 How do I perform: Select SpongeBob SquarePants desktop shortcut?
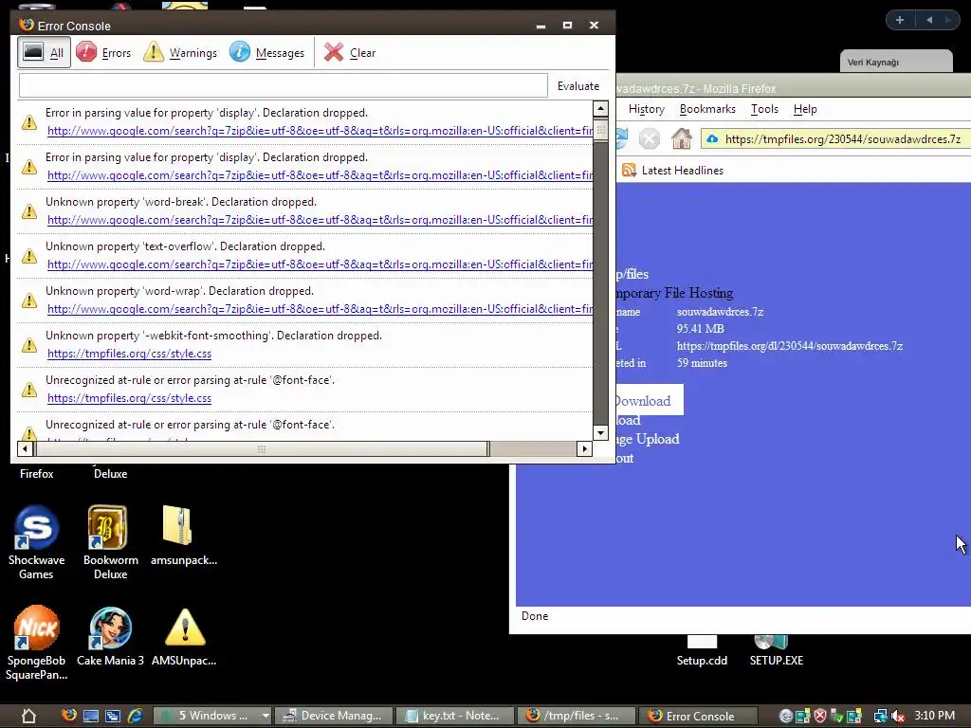pyautogui.click(x=36, y=644)
